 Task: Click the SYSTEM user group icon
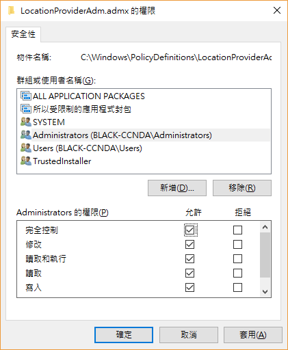click(26, 122)
